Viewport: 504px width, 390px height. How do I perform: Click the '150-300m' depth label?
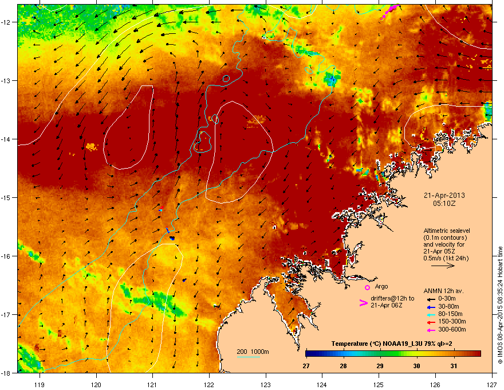pos(452,321)
